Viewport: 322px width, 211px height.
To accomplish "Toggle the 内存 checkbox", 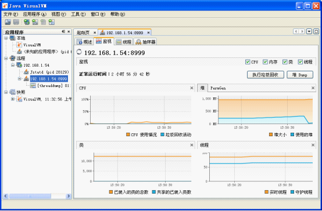I will (x=265, y=62).
